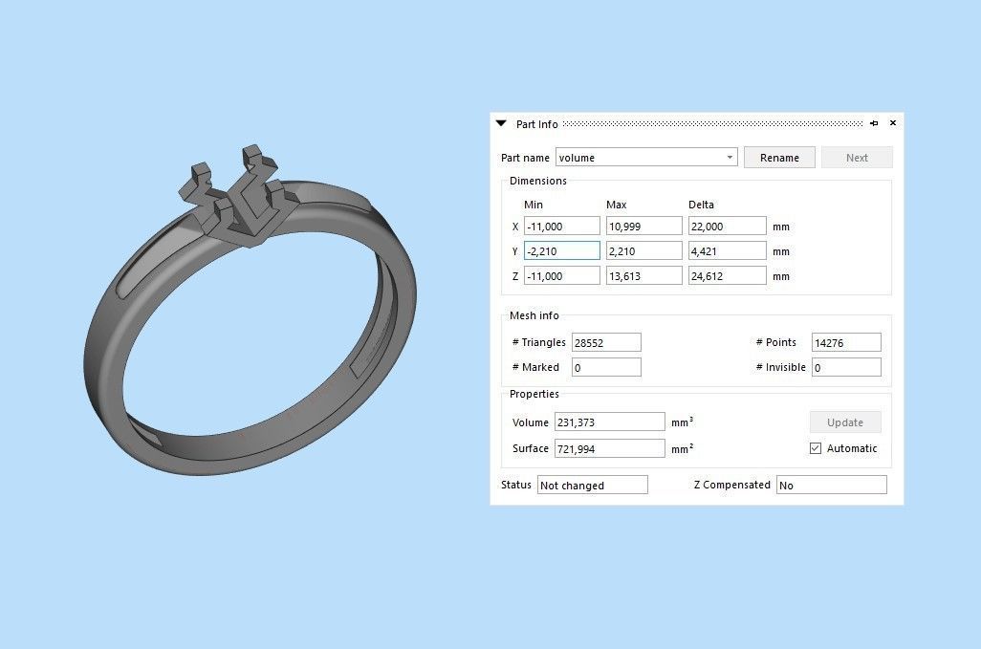Image resolution: width=981 pixels, height=649 pixels.
Task: Click the Dimensions group label
Action: (538, 181)
